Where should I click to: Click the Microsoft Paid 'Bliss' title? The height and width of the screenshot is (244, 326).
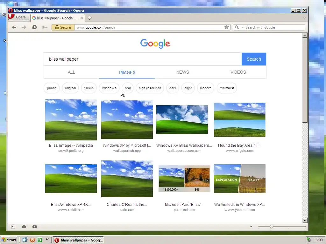coord(184,205)
